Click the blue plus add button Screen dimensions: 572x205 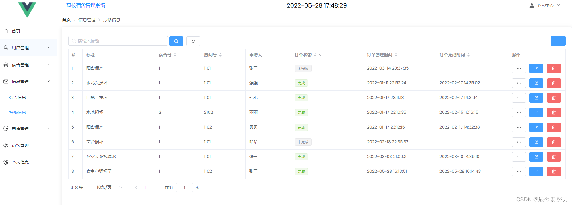(558, 41)
